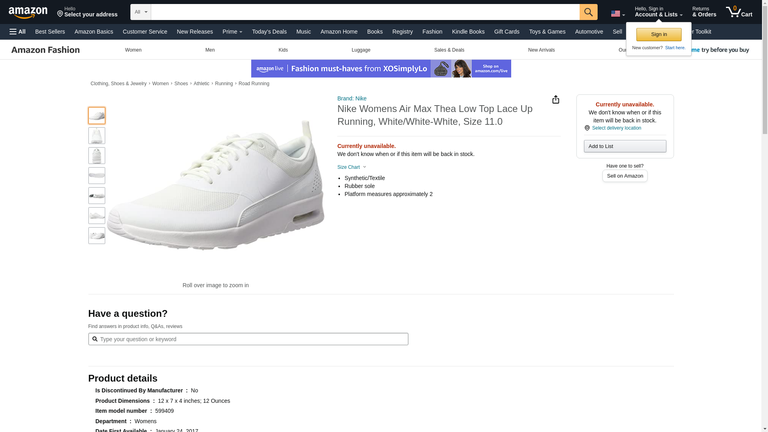Click the share icon beside product title
The image size is (768, 432).
coord(556,100)
